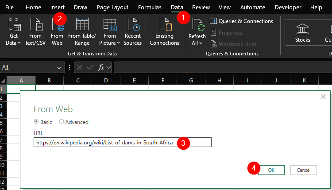
Task: Open the Help tab
Action: [x=316, y=7]
